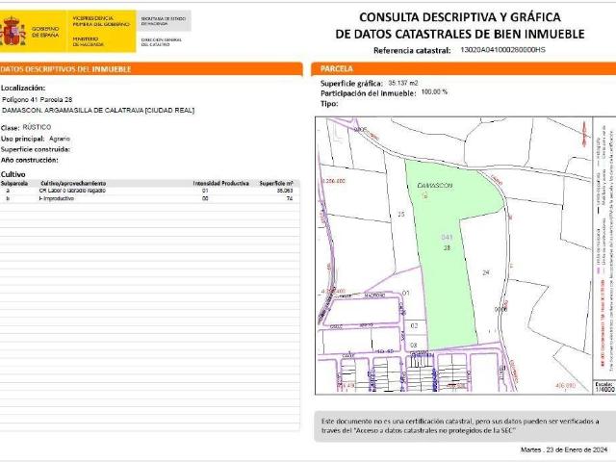
Task: Select intensity value '00' cell
Action: pyautogui.click(x=205, y=199)
